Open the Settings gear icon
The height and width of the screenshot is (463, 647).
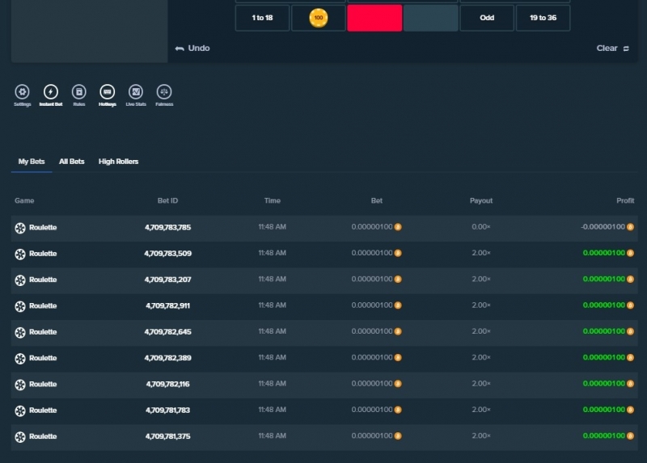[x=23, y=92]
